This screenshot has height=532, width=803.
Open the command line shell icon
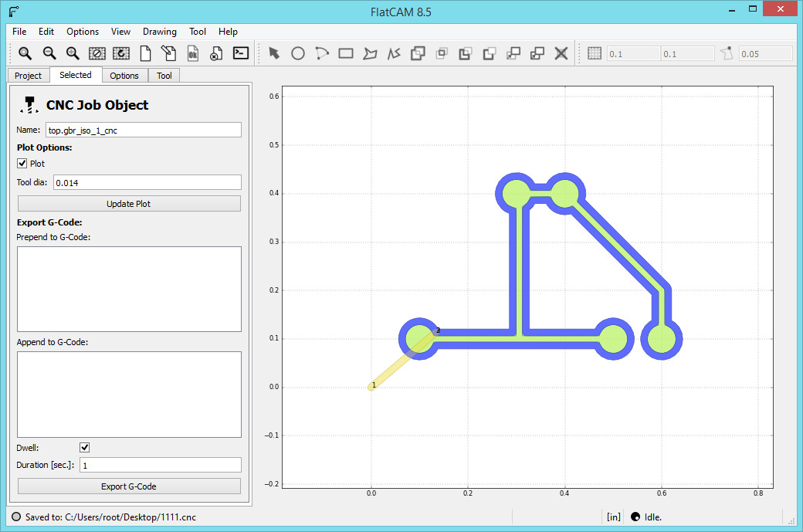click(x=241, y=53)
